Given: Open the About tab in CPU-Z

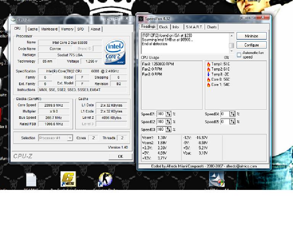Looking at the screenshot, I should 95,29.
